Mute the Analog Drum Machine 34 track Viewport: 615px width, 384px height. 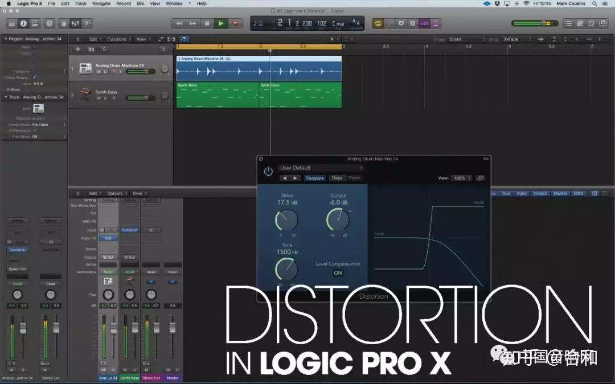pyautogui.click(x=99, y=72)
